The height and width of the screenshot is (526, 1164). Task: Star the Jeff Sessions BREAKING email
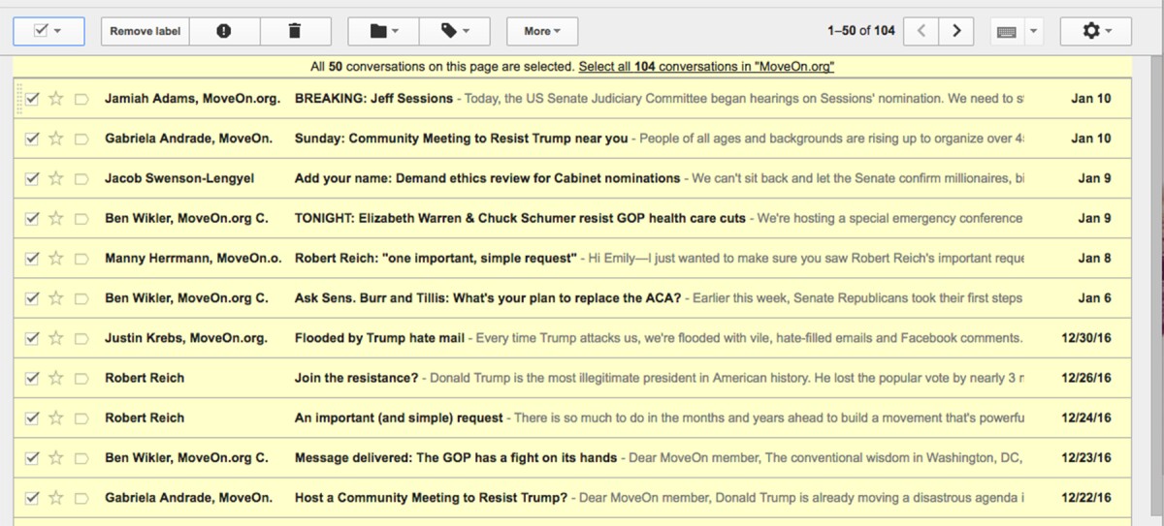56,99
